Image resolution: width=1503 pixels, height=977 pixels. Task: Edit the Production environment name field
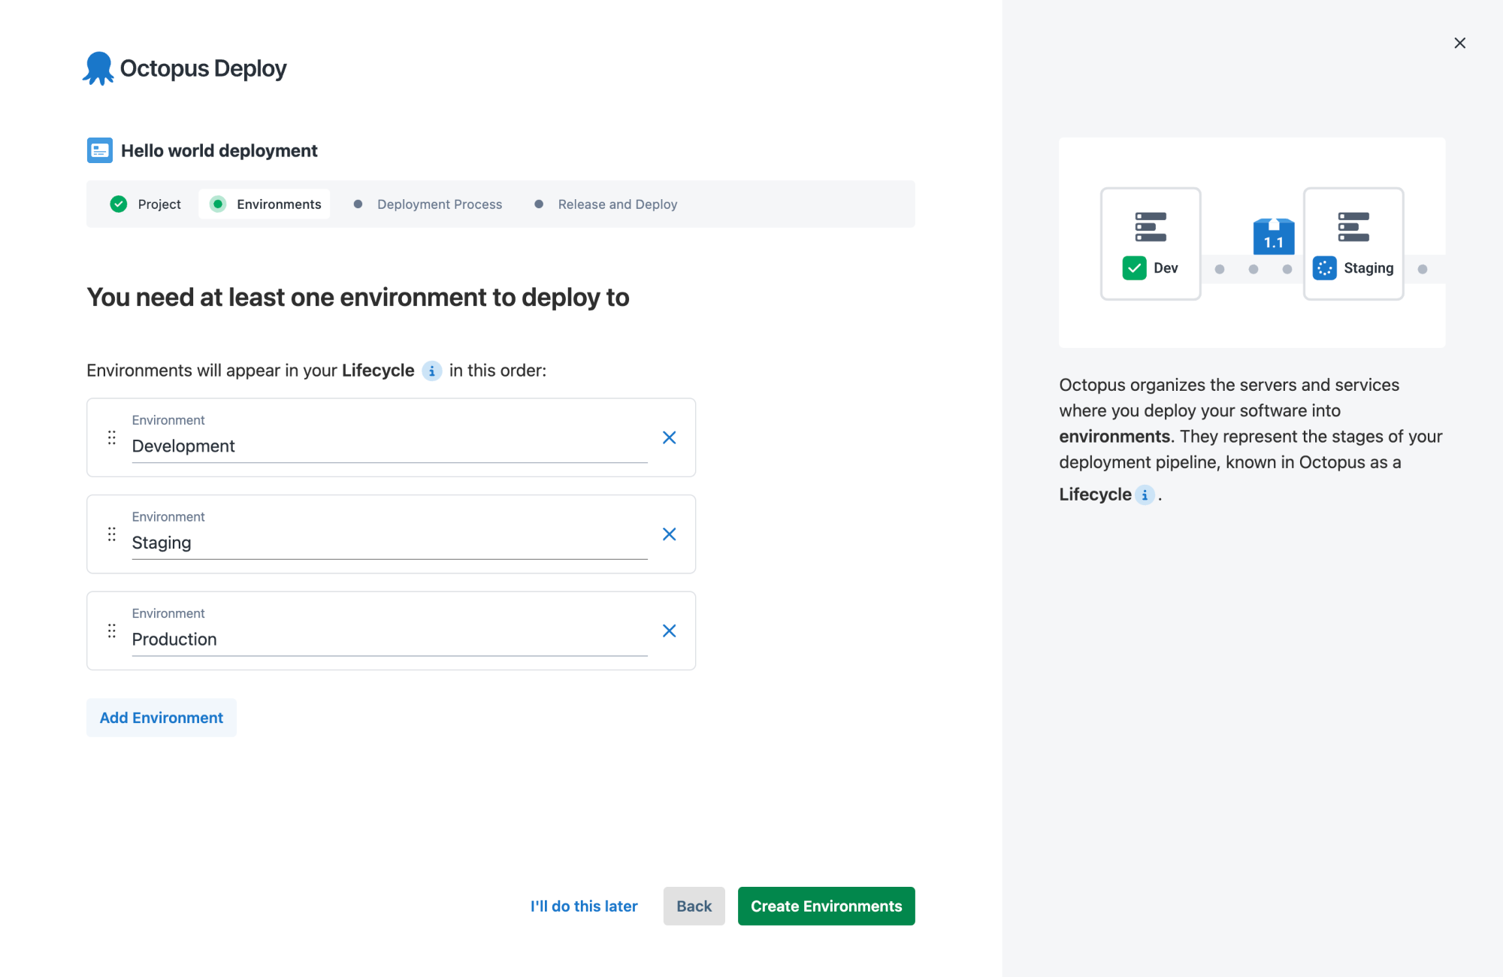389,640
